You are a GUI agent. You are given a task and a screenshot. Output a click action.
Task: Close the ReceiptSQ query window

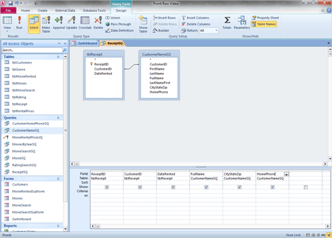coord(328,43)
